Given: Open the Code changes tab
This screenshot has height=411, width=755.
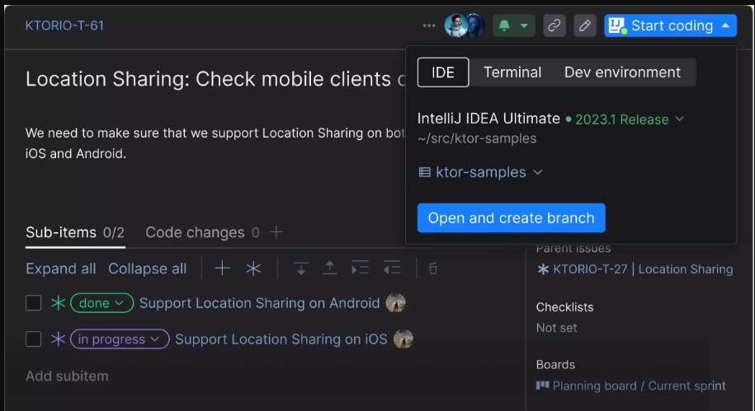Looking at the screenshot, I should point(195,232).
